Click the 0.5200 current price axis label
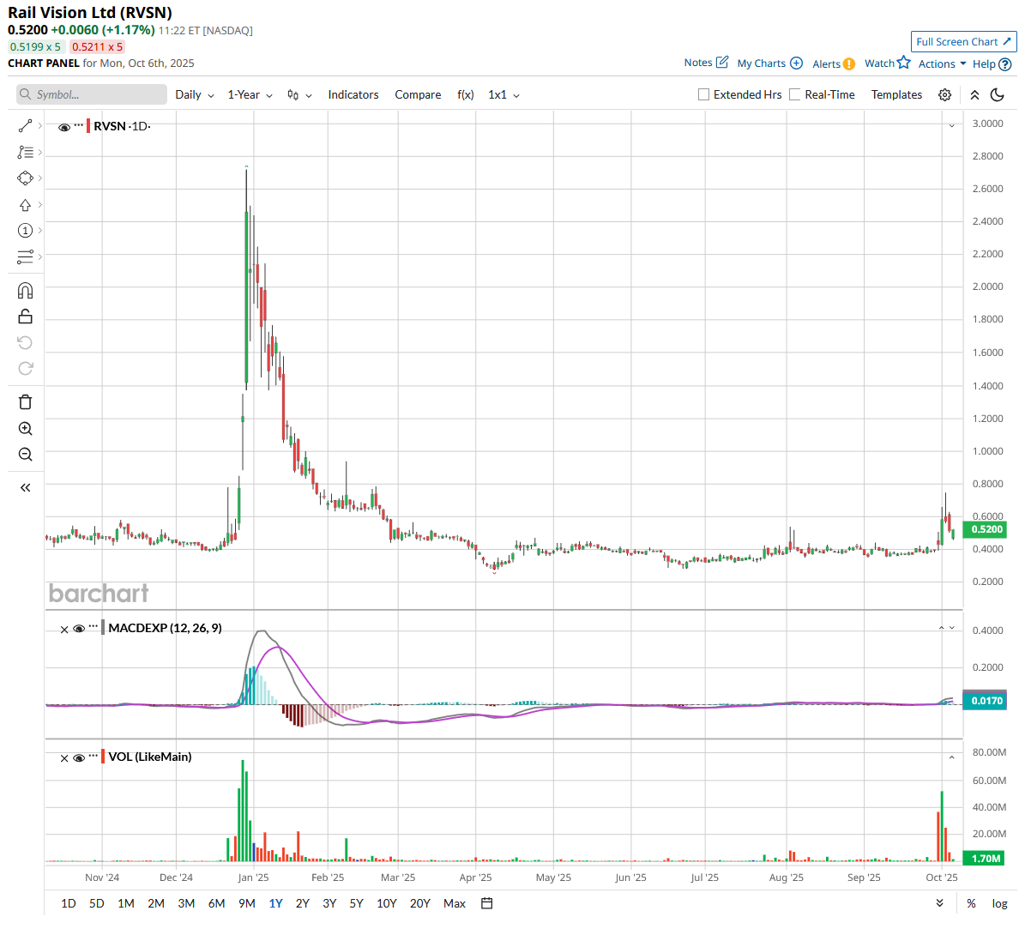Screen dimensions: 1025x929 [x=986, y=529]
